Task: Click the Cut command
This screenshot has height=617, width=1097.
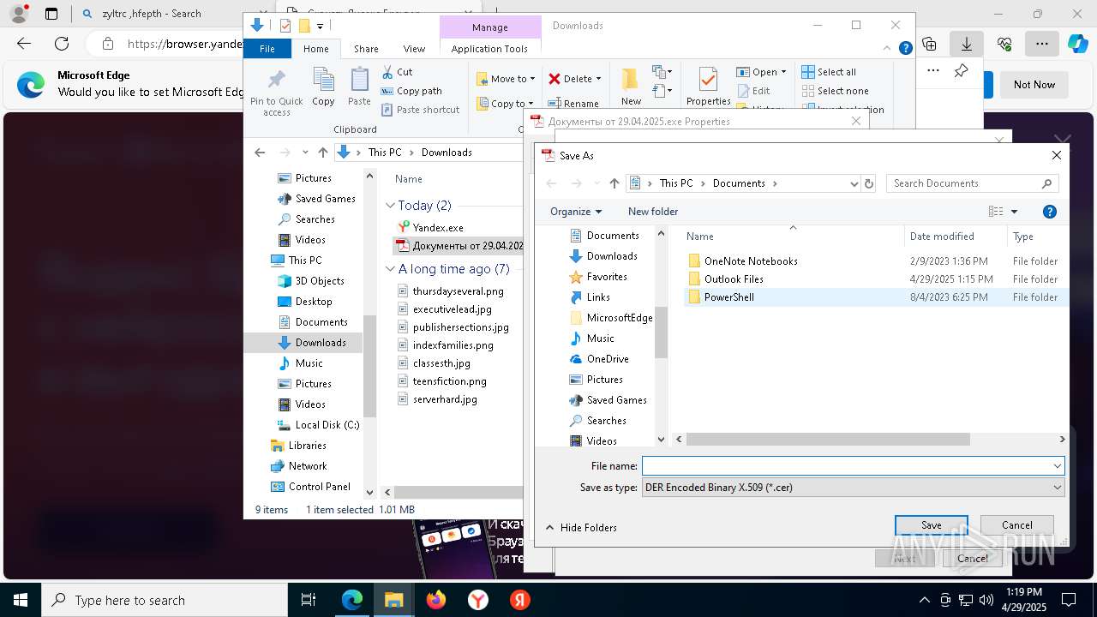Action: pyautogui.click(x=397, y=72)
